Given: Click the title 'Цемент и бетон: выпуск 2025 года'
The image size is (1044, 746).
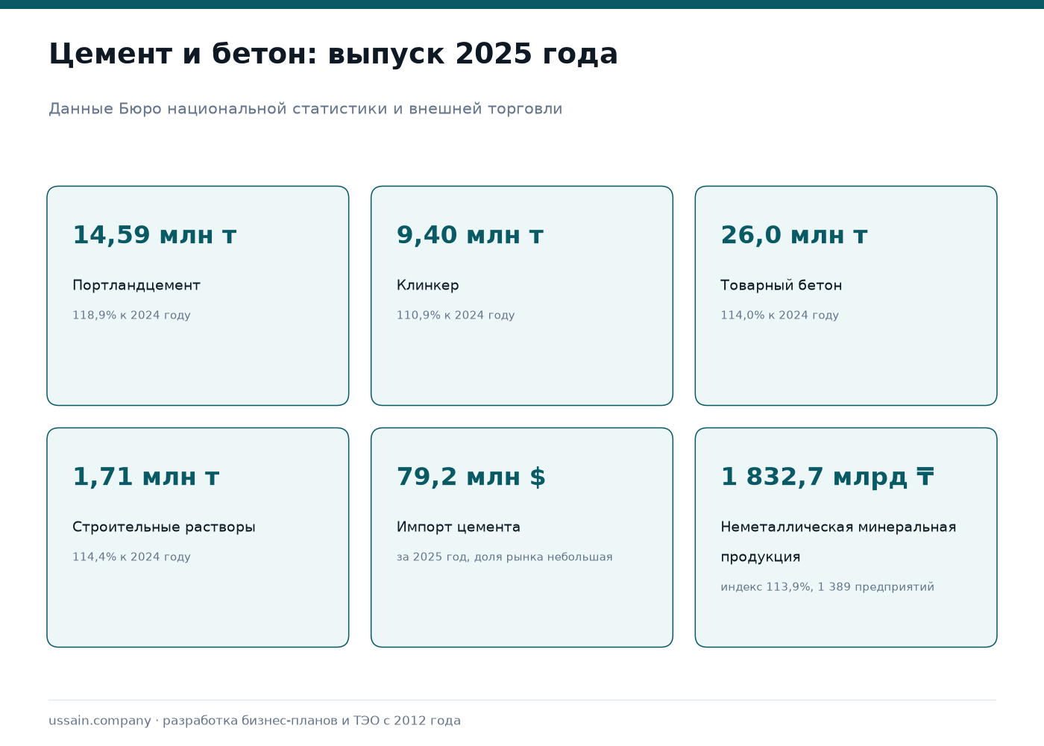Looking at the screenshot, I should coord(333,54).
